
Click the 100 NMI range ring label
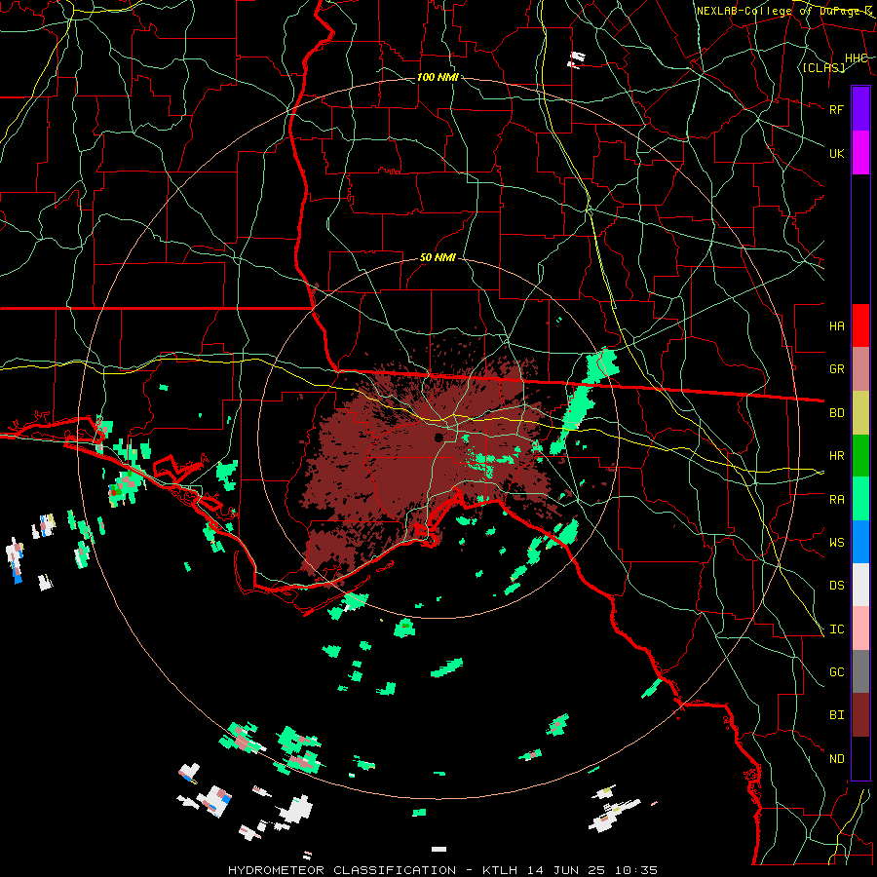(438, 77)
